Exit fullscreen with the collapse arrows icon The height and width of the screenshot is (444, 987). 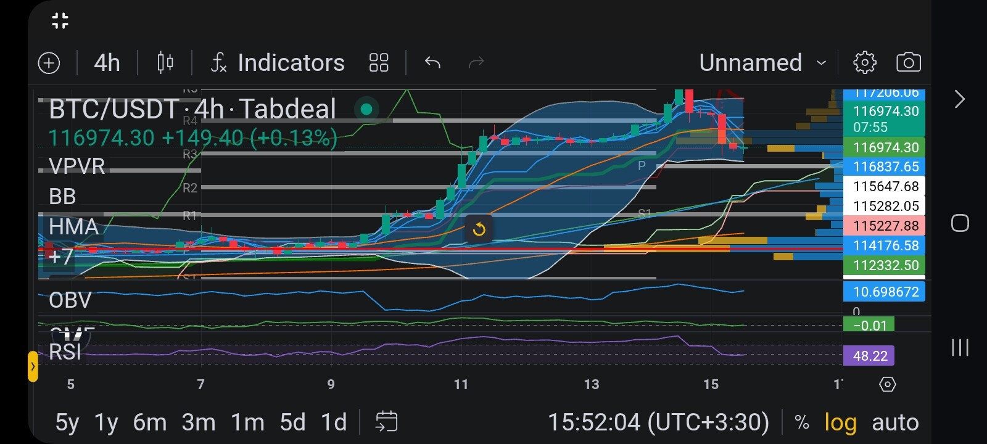click(60, 20)
